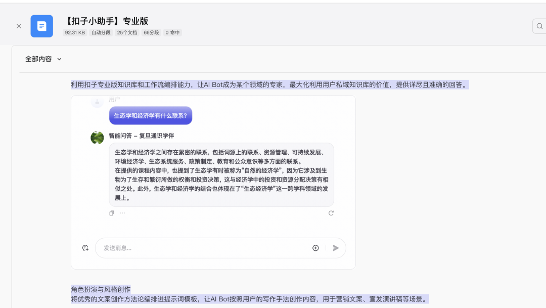Click the copy icon under the bot reply

point(112,213)
